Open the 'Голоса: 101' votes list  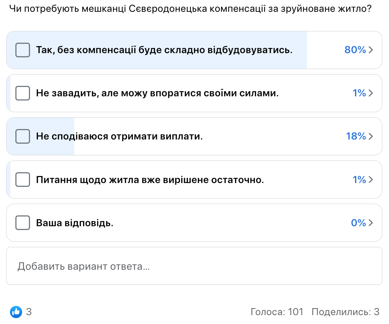[277, 312]
